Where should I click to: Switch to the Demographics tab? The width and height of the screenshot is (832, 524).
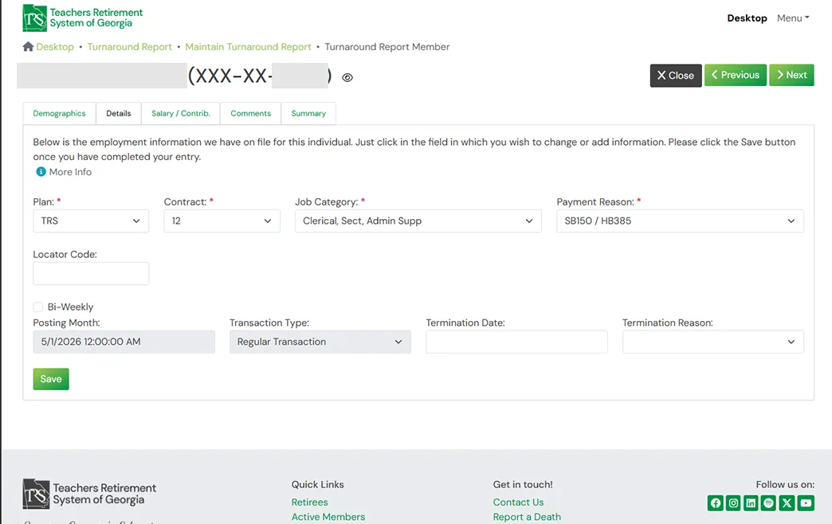coord(60,114)
